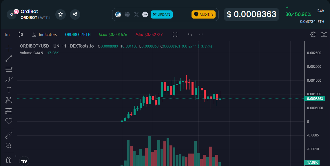
Task: Click ORDIBOT/USD chart title legend
Action: click(56, 46)
